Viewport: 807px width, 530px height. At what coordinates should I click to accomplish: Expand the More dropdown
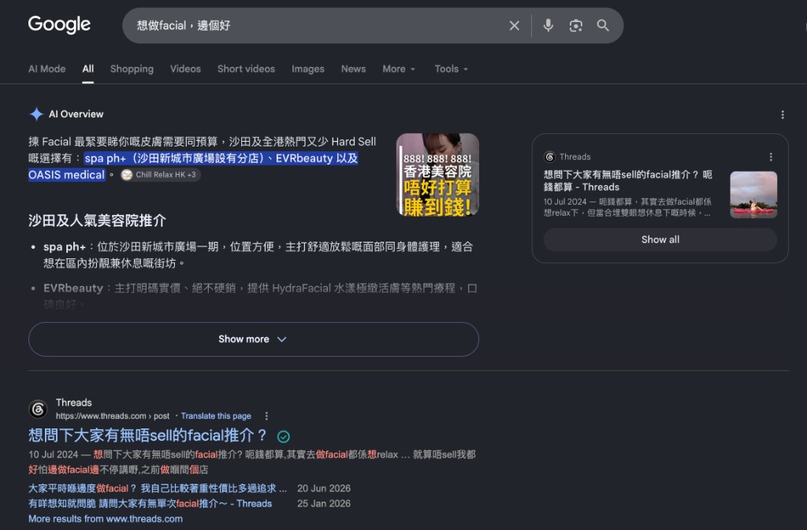click(399, 69)
